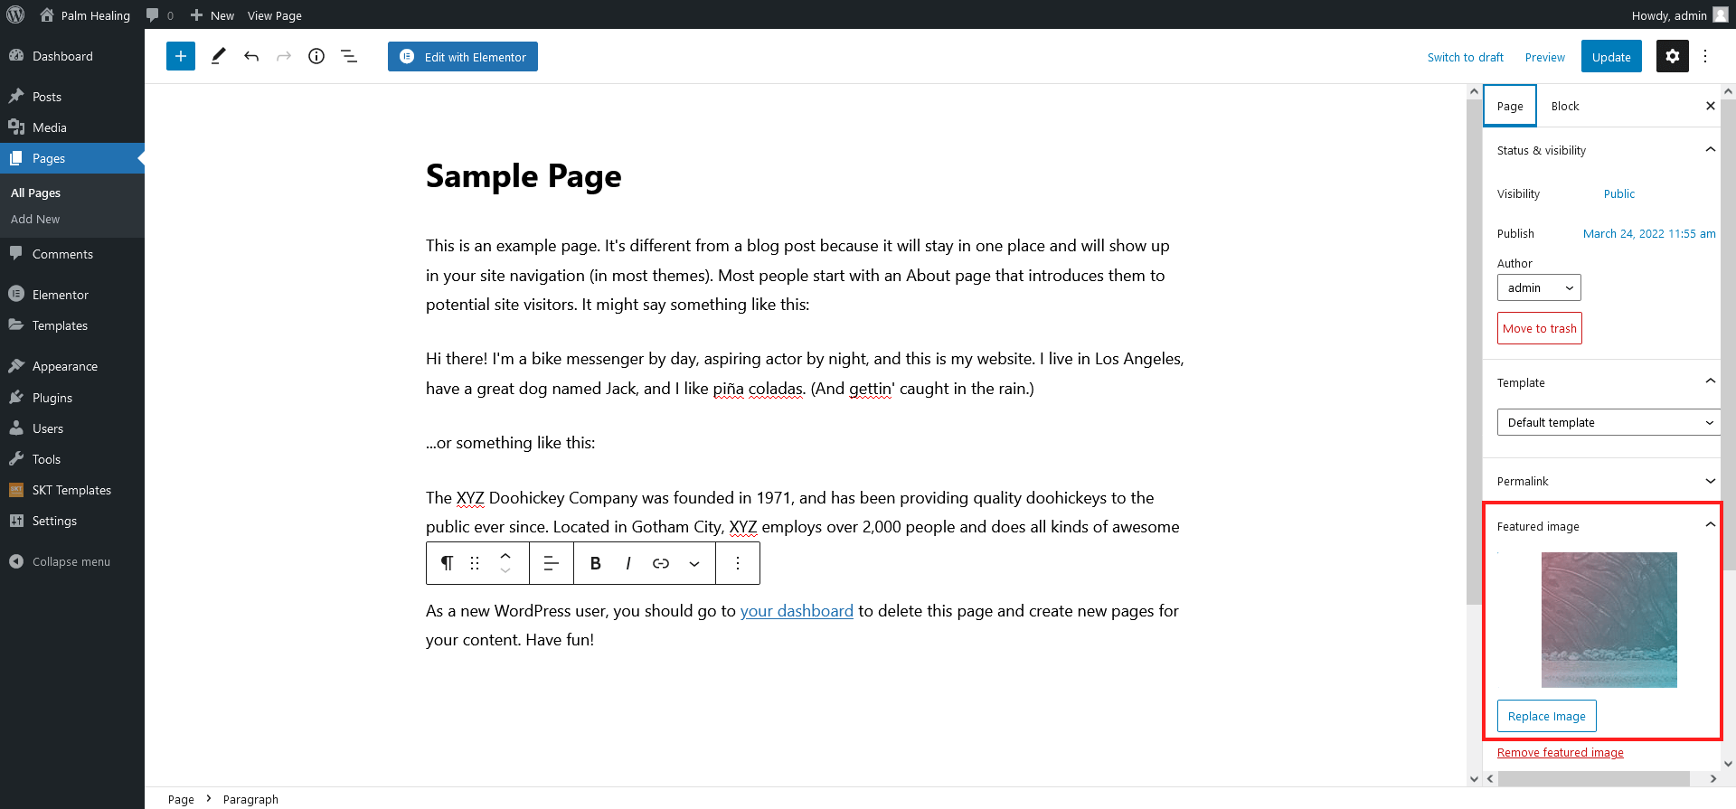Image resolution: width=1736 pixels, height=809 pixels.
Task: Click the block drag handle
Action: tap(475, 563)
